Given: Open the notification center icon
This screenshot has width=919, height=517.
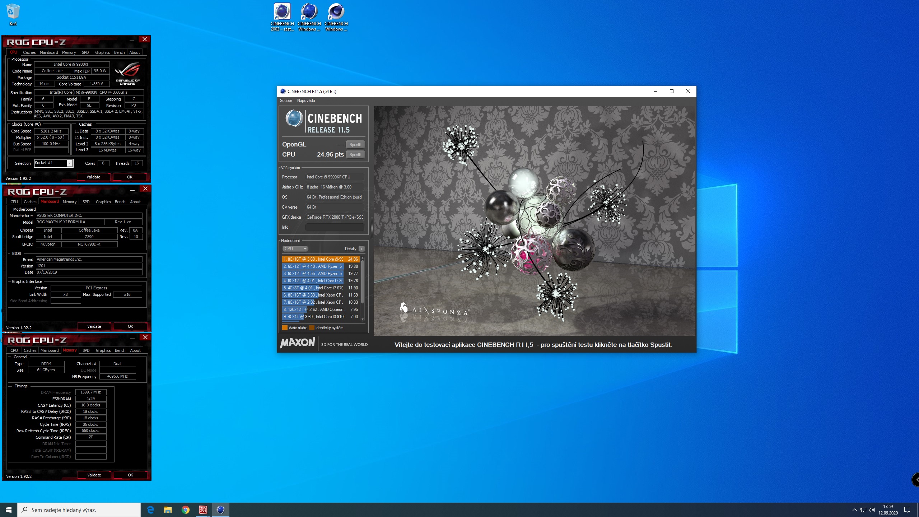Looking at the screenshot, I should pyautogui.click(x=907, y=510).
